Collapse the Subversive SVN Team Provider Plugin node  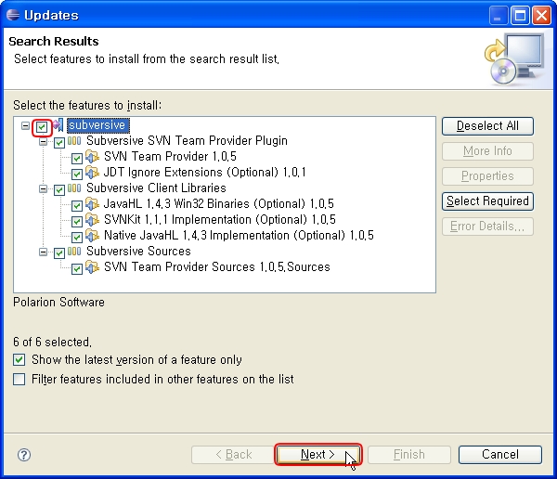(43, 142)
